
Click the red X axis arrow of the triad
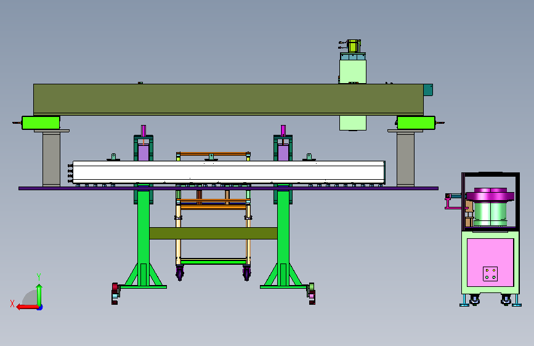pos(27,307)
